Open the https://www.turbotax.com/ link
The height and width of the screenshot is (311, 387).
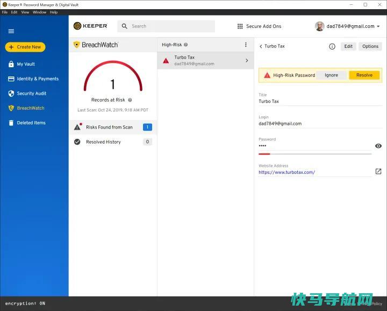point(287,172)
